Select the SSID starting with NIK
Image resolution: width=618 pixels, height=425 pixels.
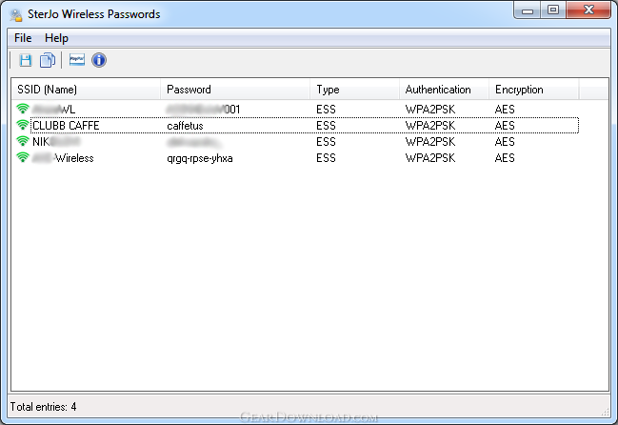(56, 142)
